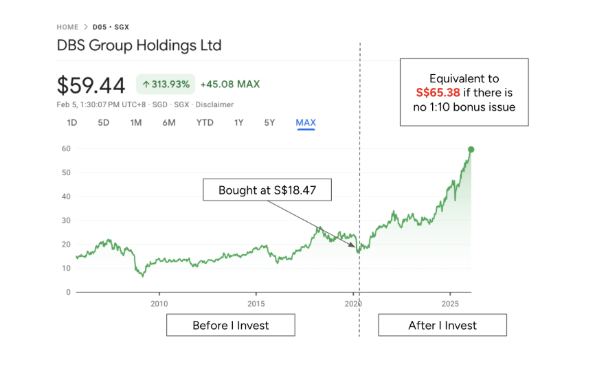
Task: Click the green 313.93% change badge
Action: click(x=166, y=85)
